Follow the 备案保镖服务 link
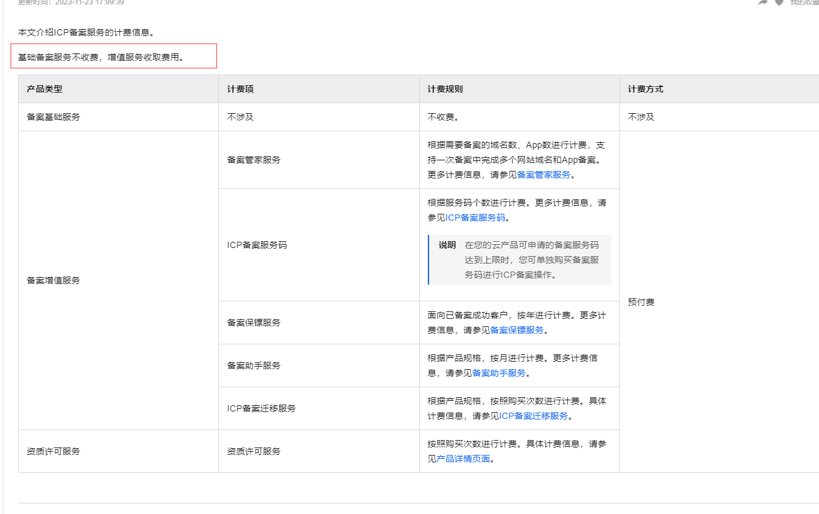Image resolution: width=819 pixels, height=514 pixels. (x=517, y=330)
